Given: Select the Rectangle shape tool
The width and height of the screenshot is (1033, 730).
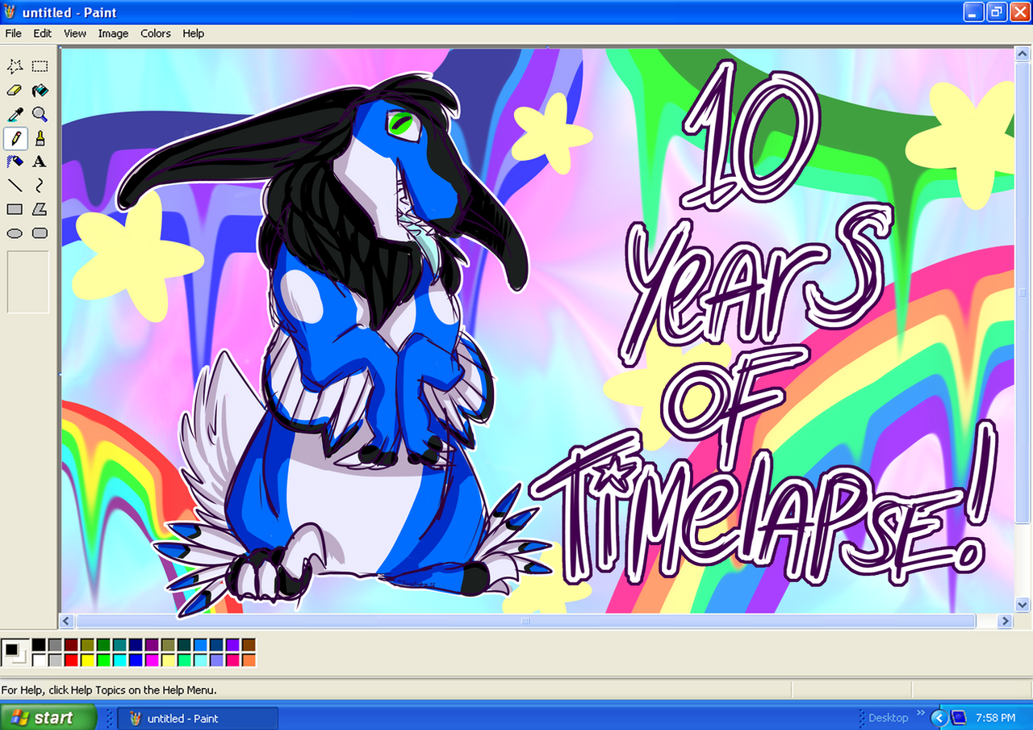Looking at the screenshot, I should click(15, 209).
